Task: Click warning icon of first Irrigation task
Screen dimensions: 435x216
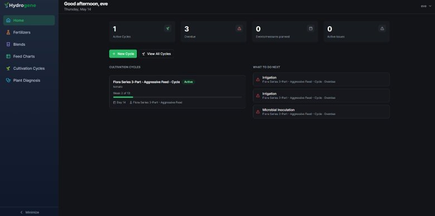Action: point(258,80)
